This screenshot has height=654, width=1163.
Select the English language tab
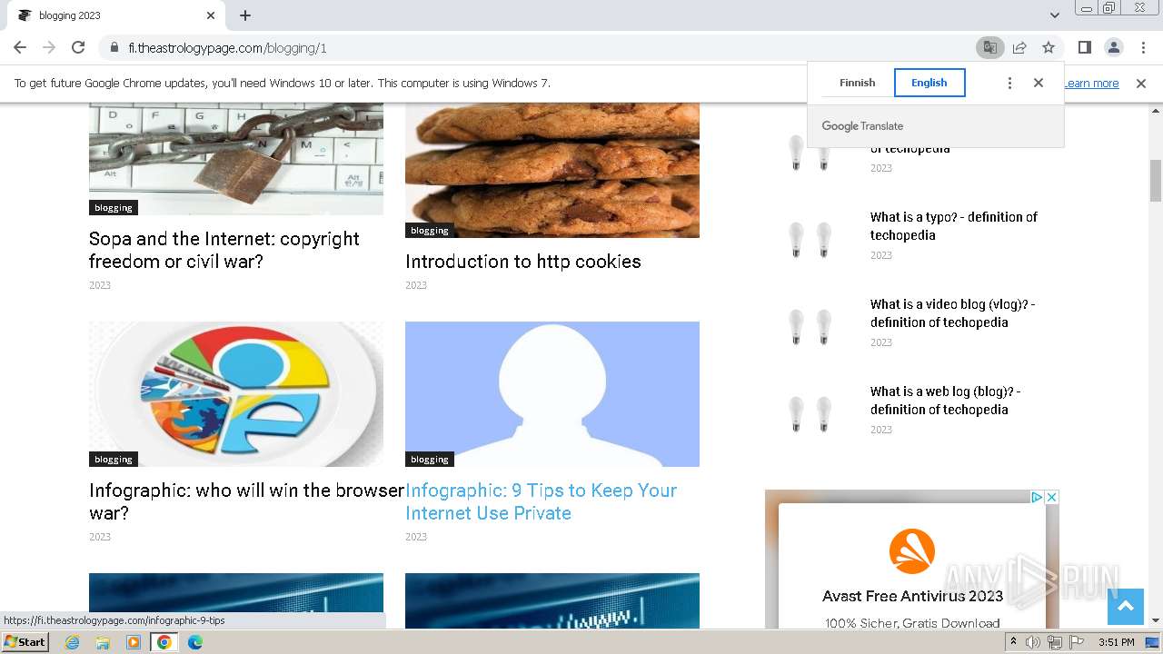coord(929,83)
